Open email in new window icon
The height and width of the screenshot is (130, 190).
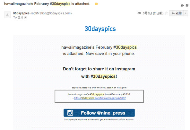click(187, 5)
